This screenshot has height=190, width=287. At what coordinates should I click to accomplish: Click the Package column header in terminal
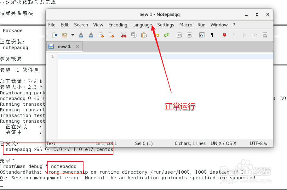click(13, 31)
